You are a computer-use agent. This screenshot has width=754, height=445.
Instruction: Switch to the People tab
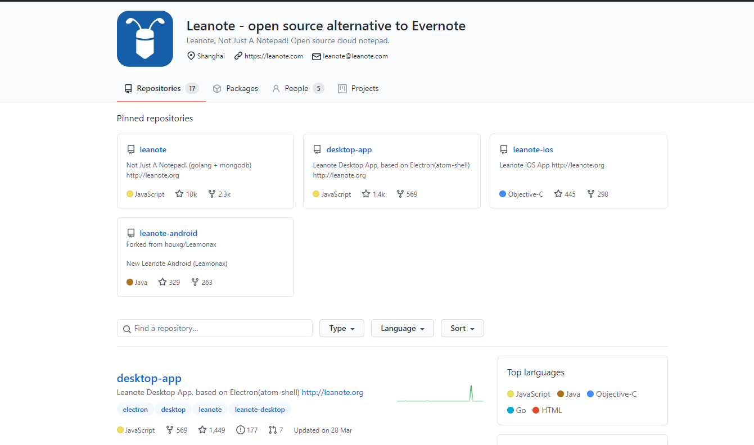pos(298,88)
